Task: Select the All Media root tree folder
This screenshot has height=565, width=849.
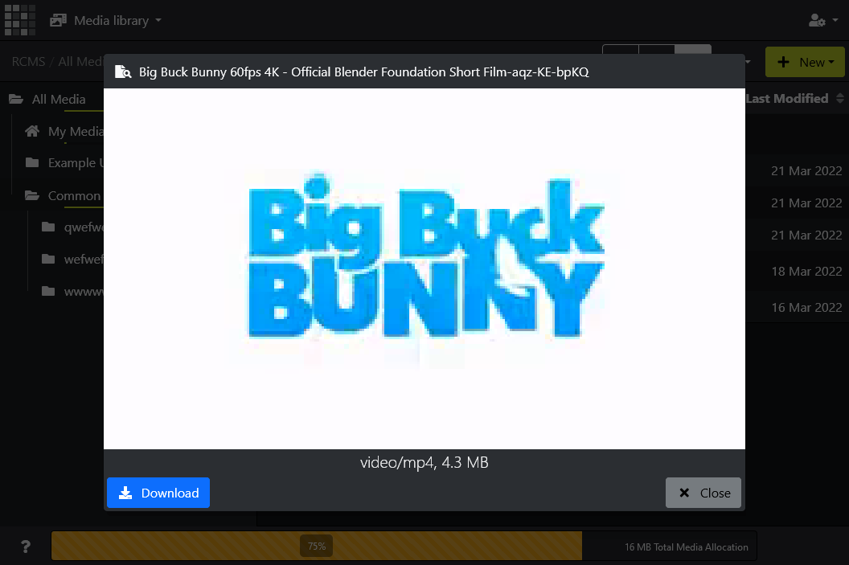Action: [x=47, y=99]
